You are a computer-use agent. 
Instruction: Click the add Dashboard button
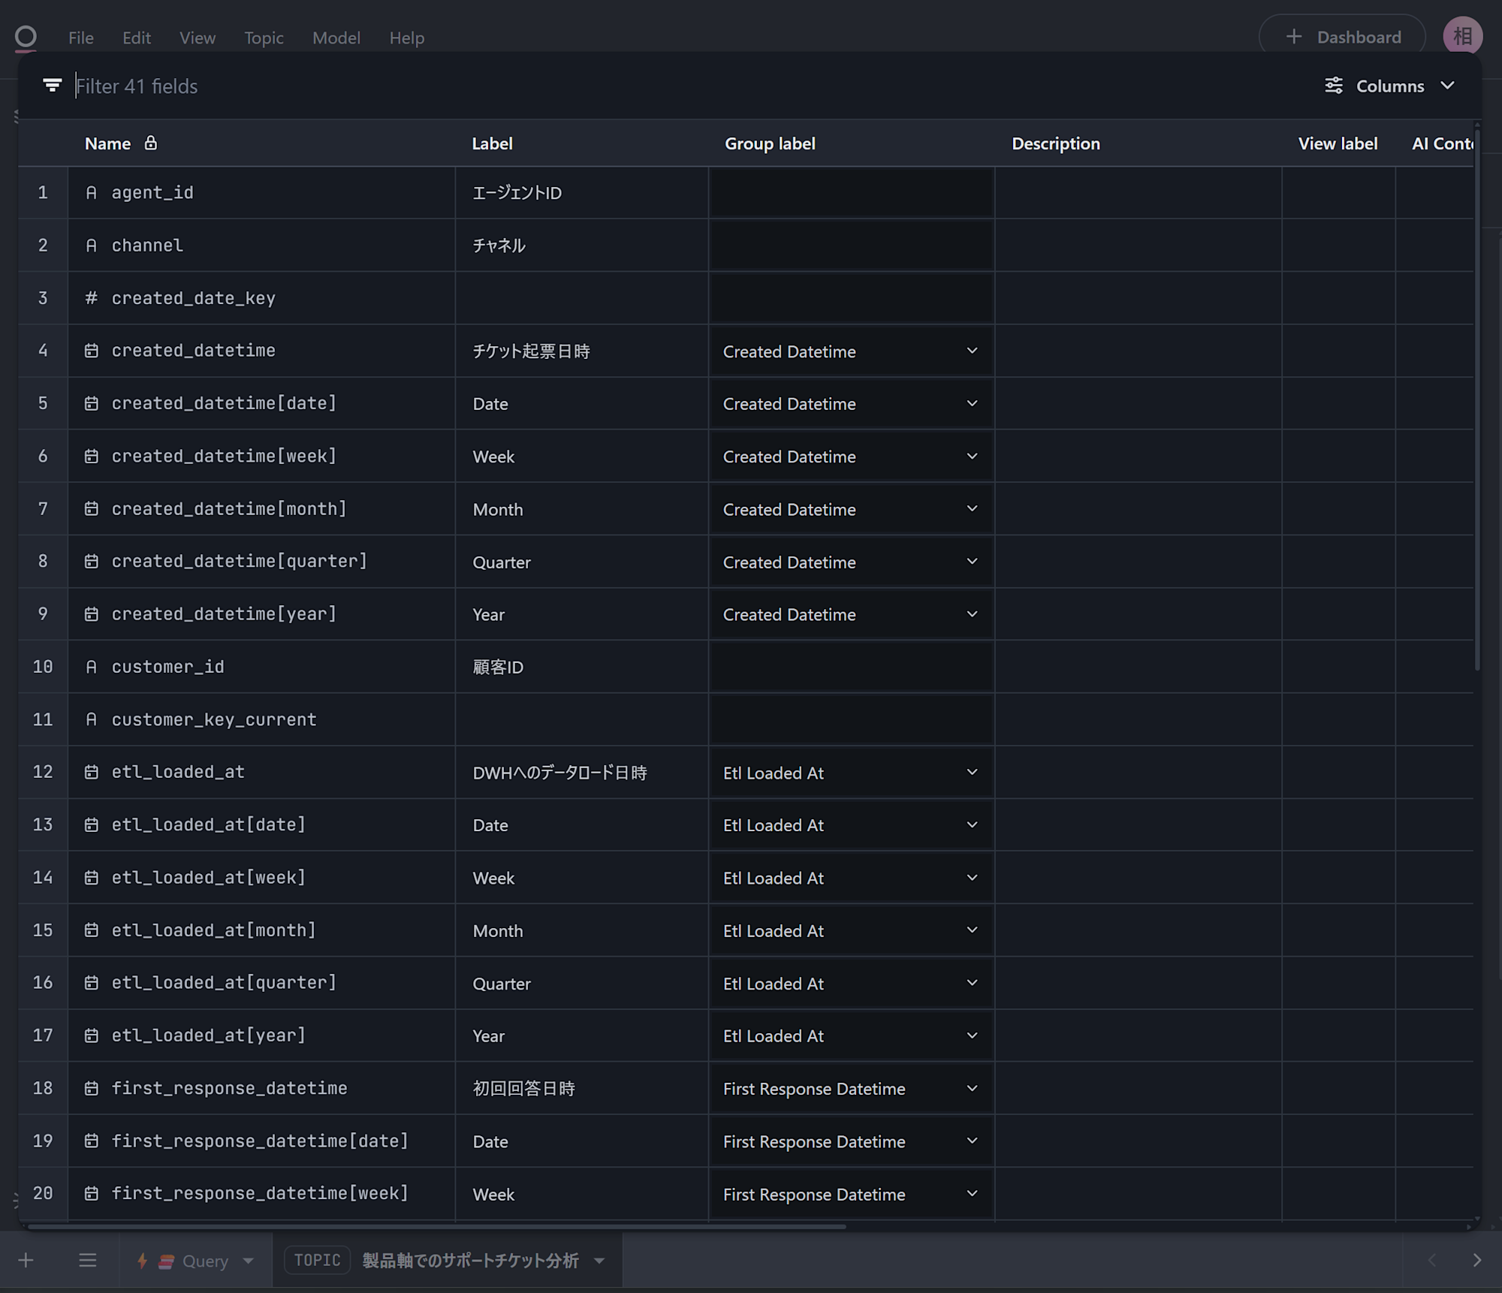pyautogui.click(x=1342, y=37)
